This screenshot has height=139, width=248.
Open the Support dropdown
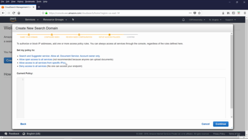coord(231,20)
